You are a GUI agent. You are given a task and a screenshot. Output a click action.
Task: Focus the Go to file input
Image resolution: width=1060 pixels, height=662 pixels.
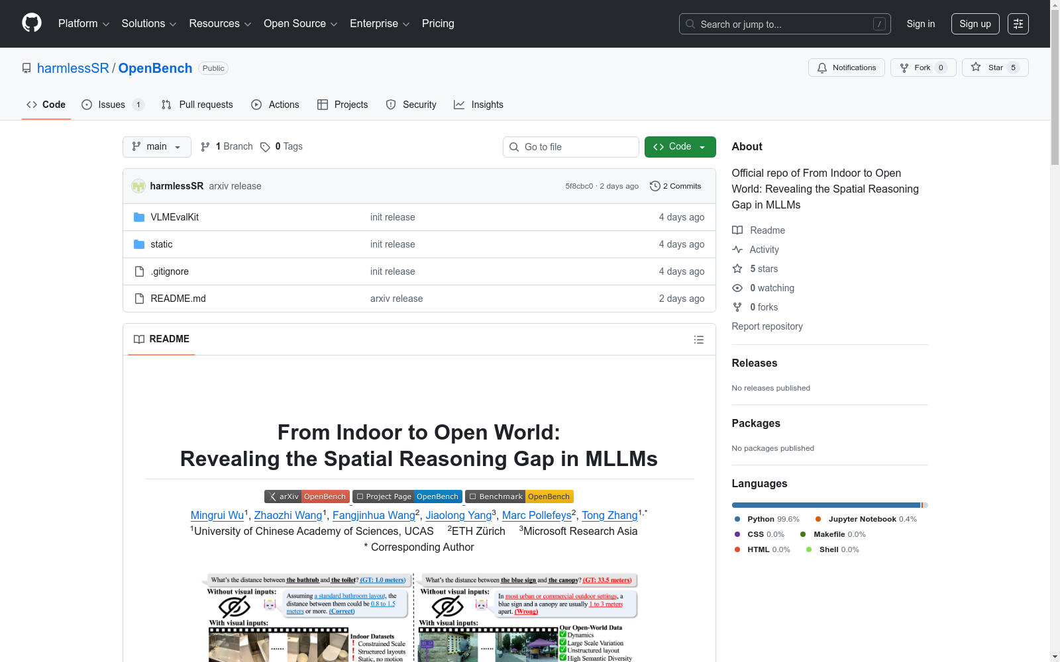(571, 147)
